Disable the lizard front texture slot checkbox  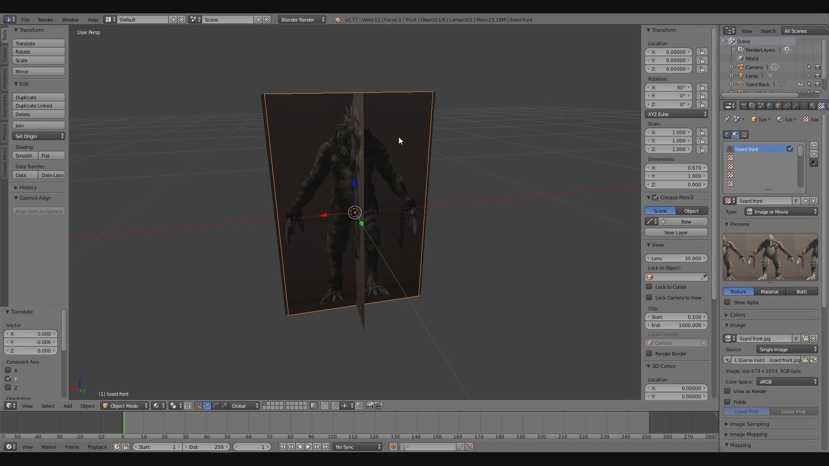[x=790, y=149]
